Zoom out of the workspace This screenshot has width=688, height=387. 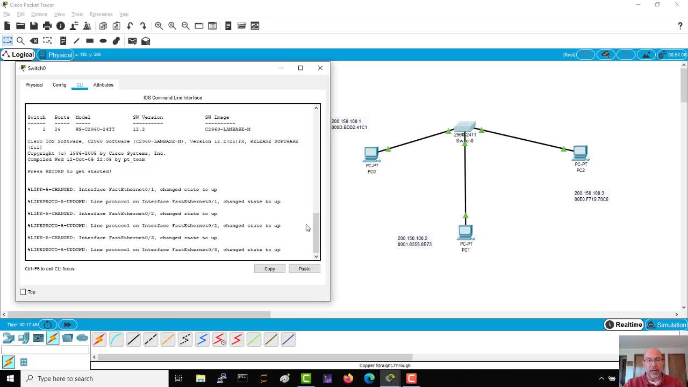tap(185, 26)
